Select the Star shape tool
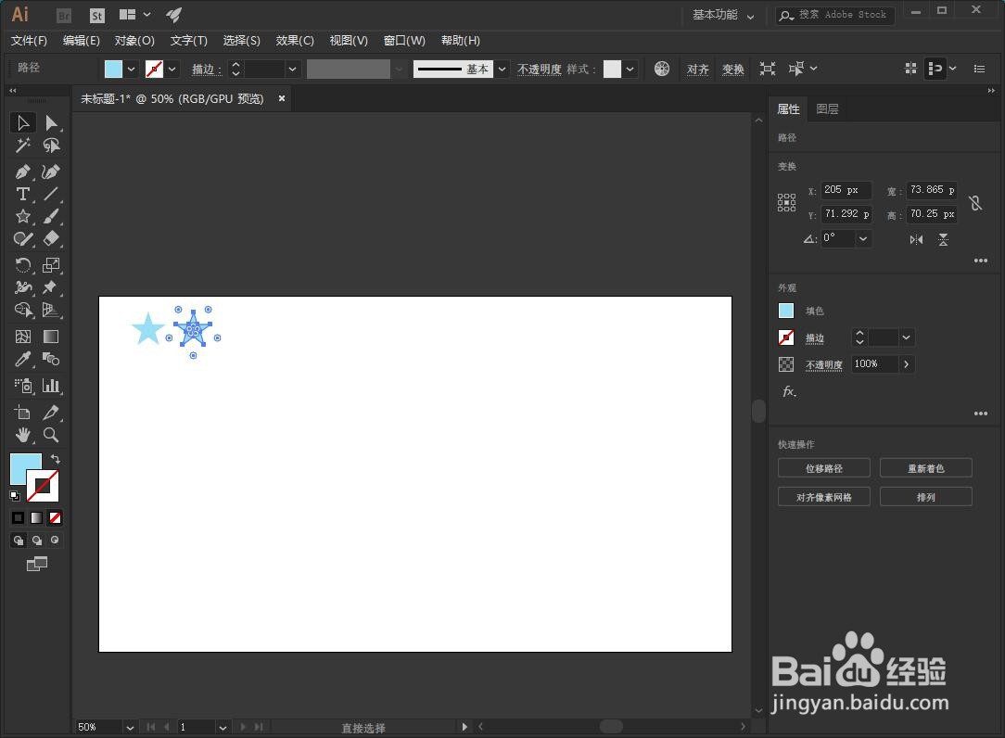Image resolution: width=1005 pixels, height=738 pixels. (23, 216)
